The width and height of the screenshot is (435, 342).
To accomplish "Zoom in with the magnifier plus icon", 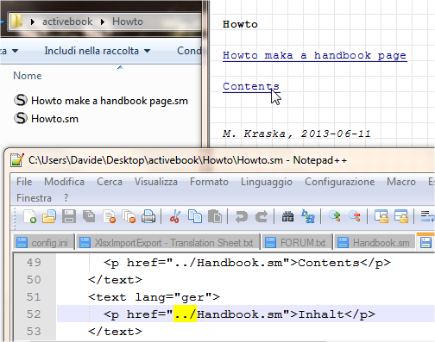I will tap(335, 216).
